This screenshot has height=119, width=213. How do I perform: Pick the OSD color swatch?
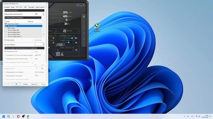33,52
